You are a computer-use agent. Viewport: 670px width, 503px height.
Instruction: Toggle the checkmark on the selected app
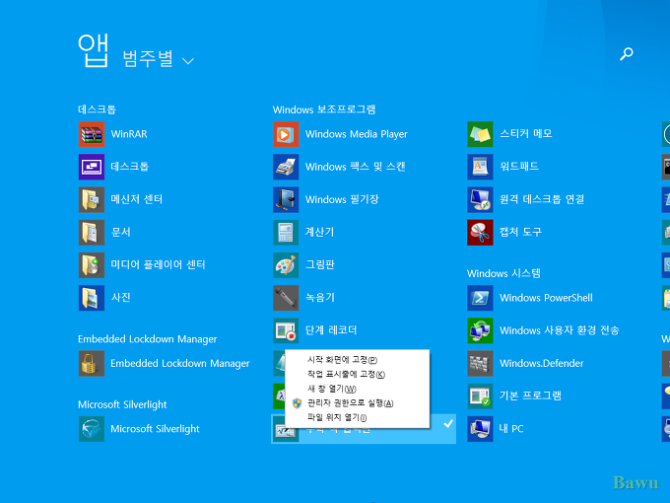click(x=448, y=424)
